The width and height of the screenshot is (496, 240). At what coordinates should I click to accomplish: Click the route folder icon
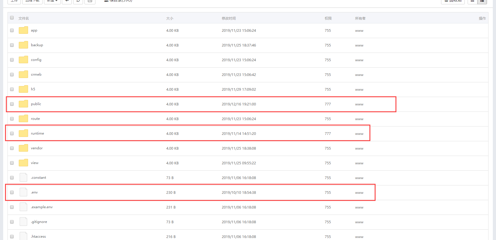[23, 119]
